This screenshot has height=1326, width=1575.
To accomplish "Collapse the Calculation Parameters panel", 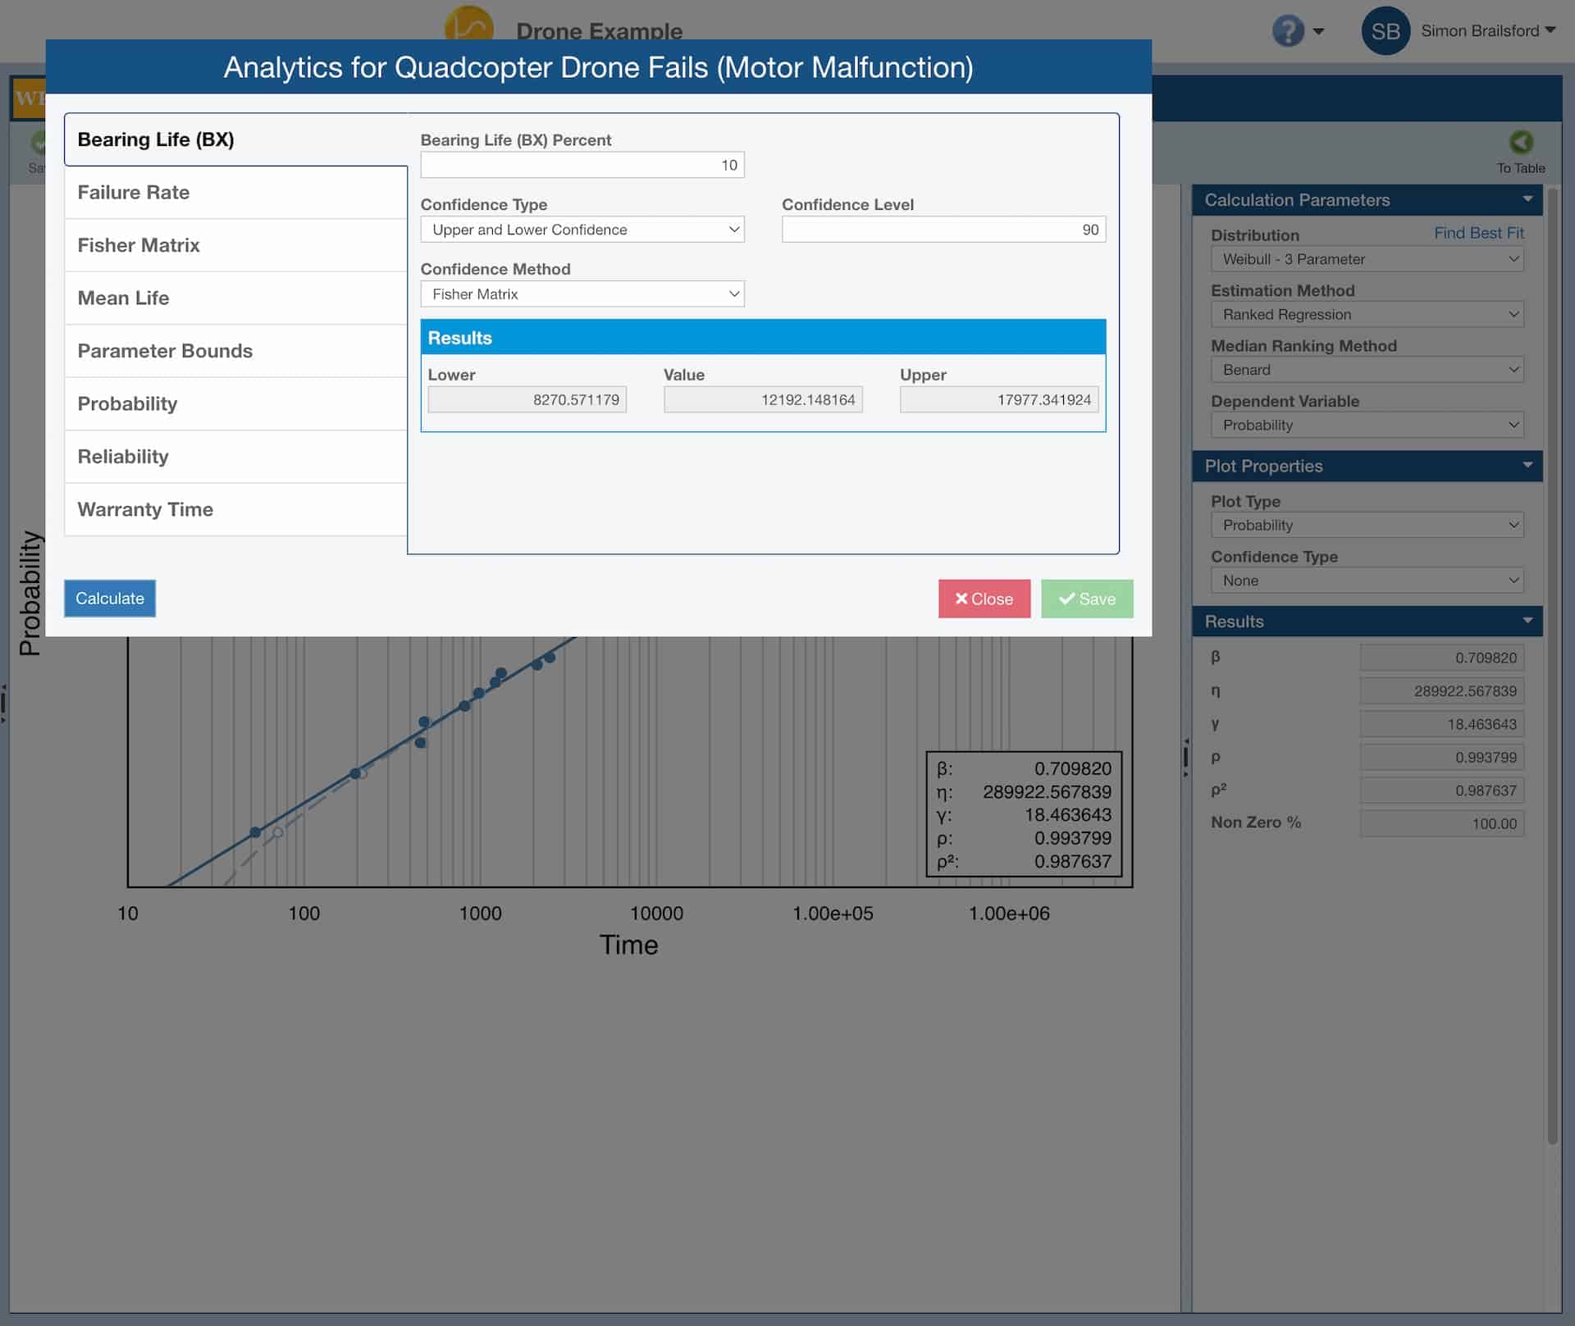I will click(1527, 199).
